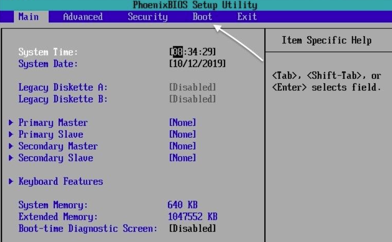Switch to the Main tab
The width and height of the screenshot is (392, 242).
tap(28, 17)
